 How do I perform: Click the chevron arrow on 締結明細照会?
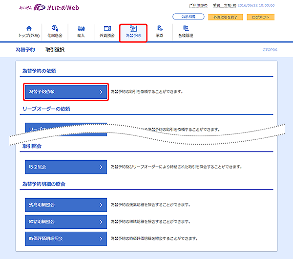(101, 222)
